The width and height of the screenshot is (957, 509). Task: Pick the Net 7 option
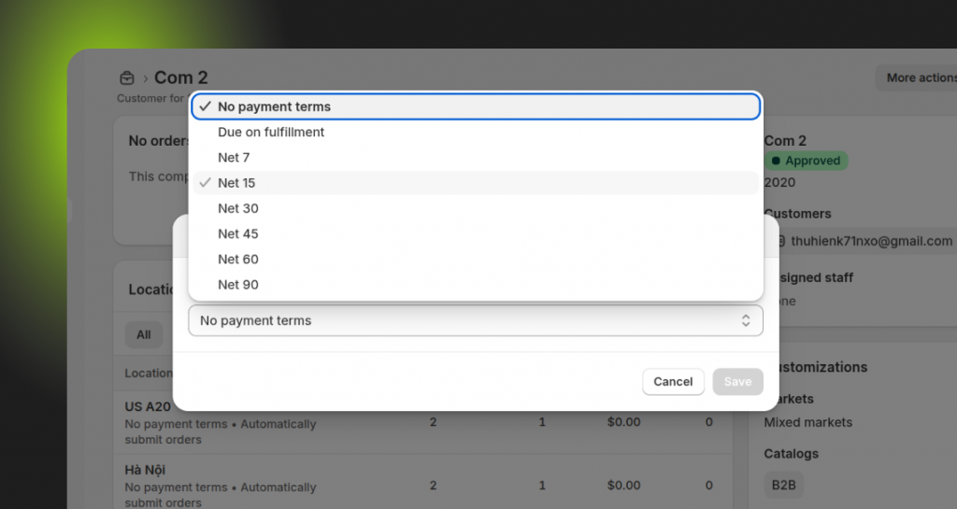476,158
